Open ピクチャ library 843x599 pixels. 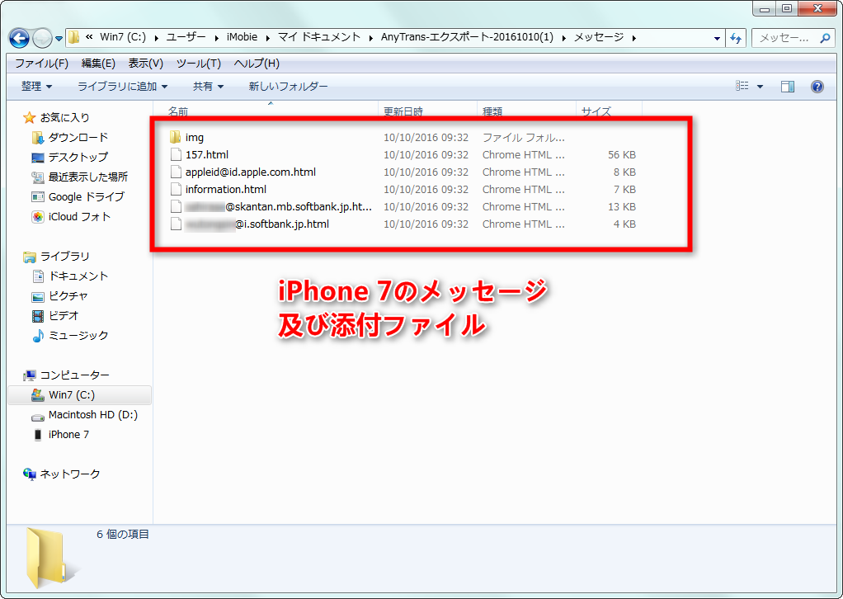(x=68, y=295)
